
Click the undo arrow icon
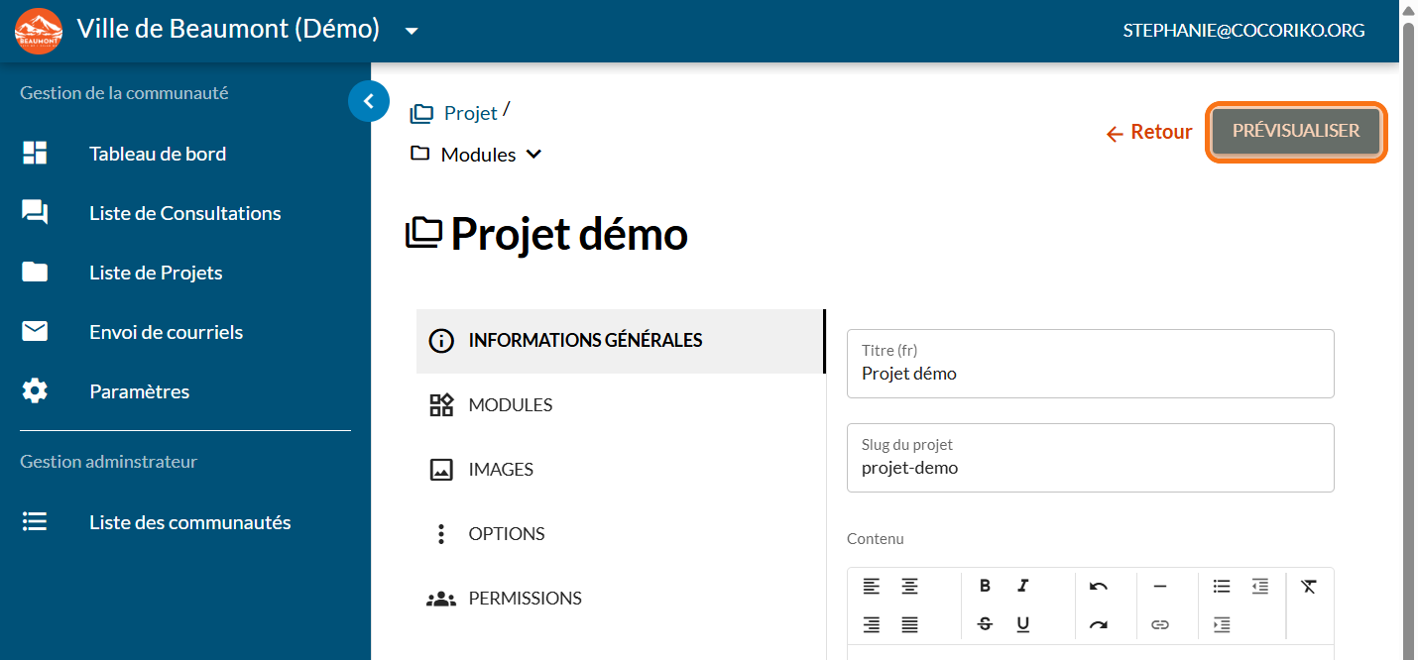(1098, 586)
